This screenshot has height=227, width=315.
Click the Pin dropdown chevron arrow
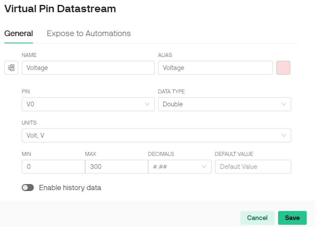148,104
